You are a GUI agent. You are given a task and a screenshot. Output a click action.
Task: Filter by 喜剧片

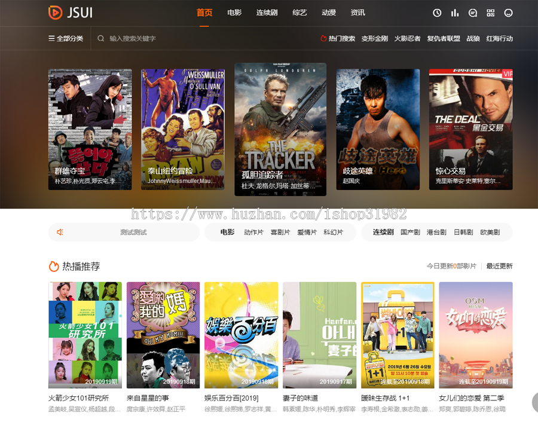pyautogui.click(x=280, y=232)
